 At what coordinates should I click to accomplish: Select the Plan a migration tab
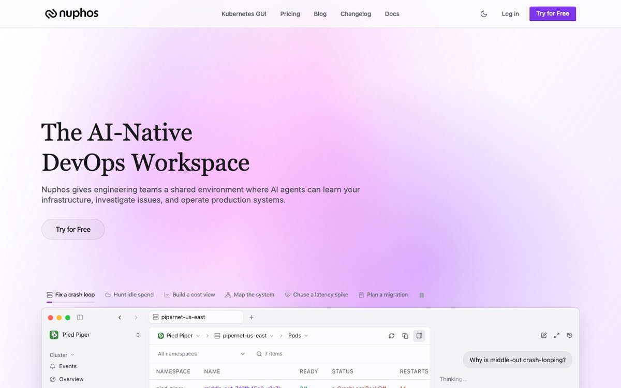[383, 295]
